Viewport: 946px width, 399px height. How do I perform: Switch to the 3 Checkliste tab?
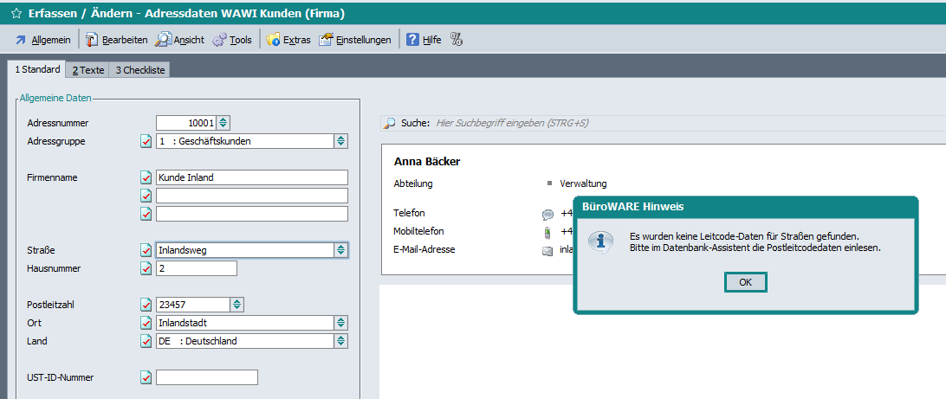pos(140,70)
